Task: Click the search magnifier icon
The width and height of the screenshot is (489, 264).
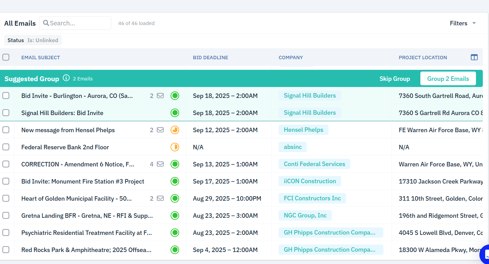Action: pos(46,23)
